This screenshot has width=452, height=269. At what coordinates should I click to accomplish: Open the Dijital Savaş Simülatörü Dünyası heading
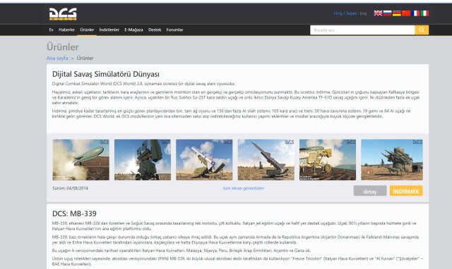pyautogui.click(x=105, y=74)
